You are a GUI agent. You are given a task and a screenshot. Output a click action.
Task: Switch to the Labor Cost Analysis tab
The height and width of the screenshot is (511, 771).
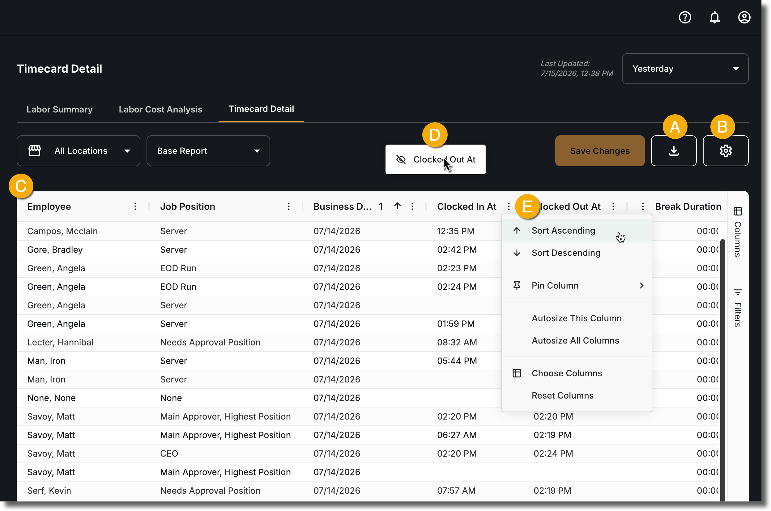click(160, 109)
